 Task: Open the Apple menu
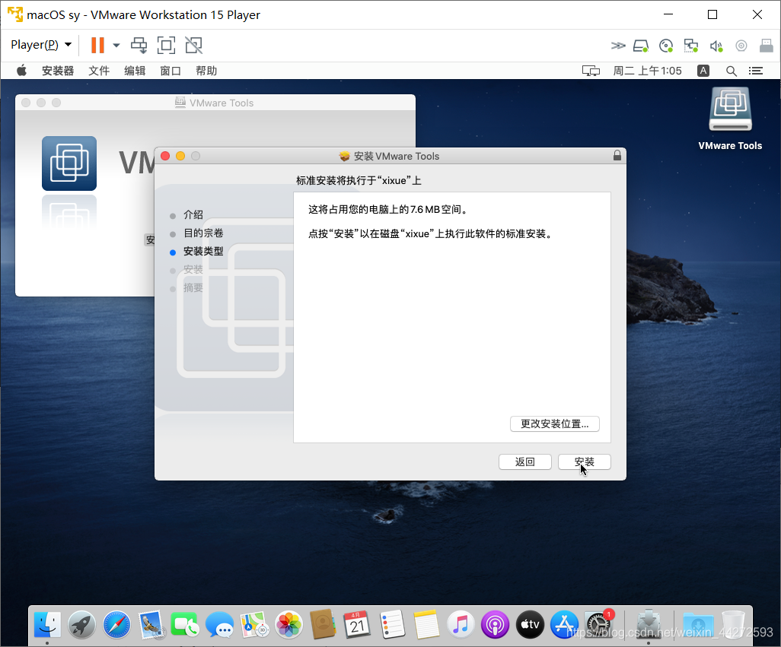tap(21, 71)
